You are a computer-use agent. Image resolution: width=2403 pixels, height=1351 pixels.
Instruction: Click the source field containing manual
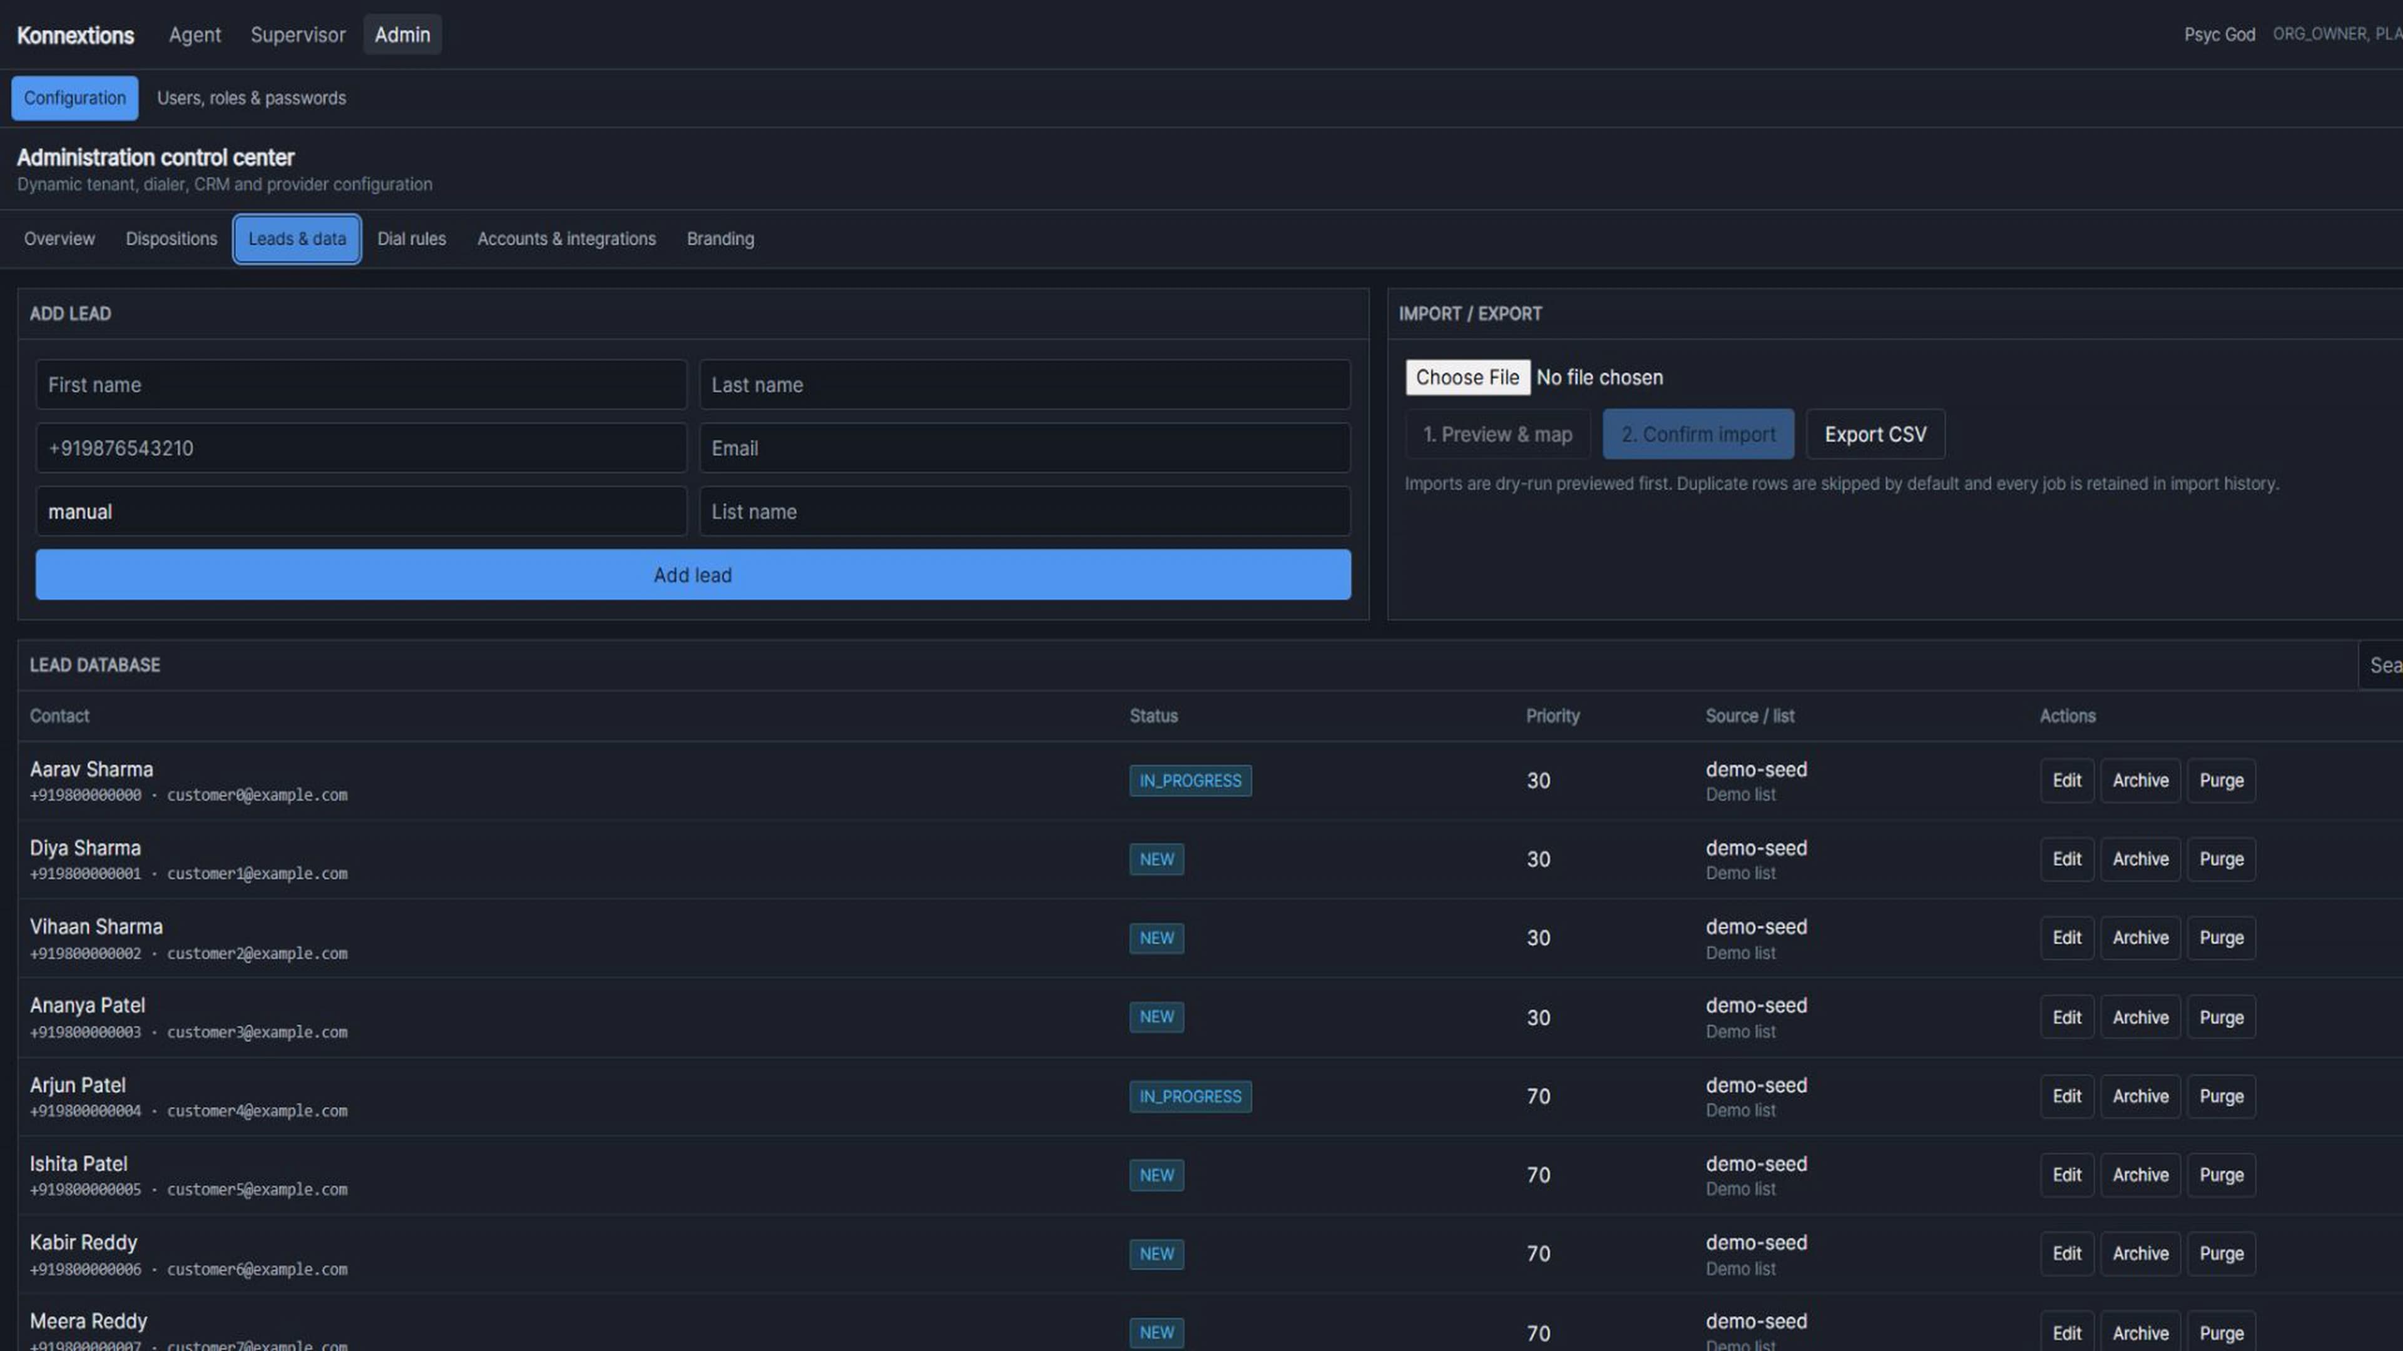(x=361, y=511)
